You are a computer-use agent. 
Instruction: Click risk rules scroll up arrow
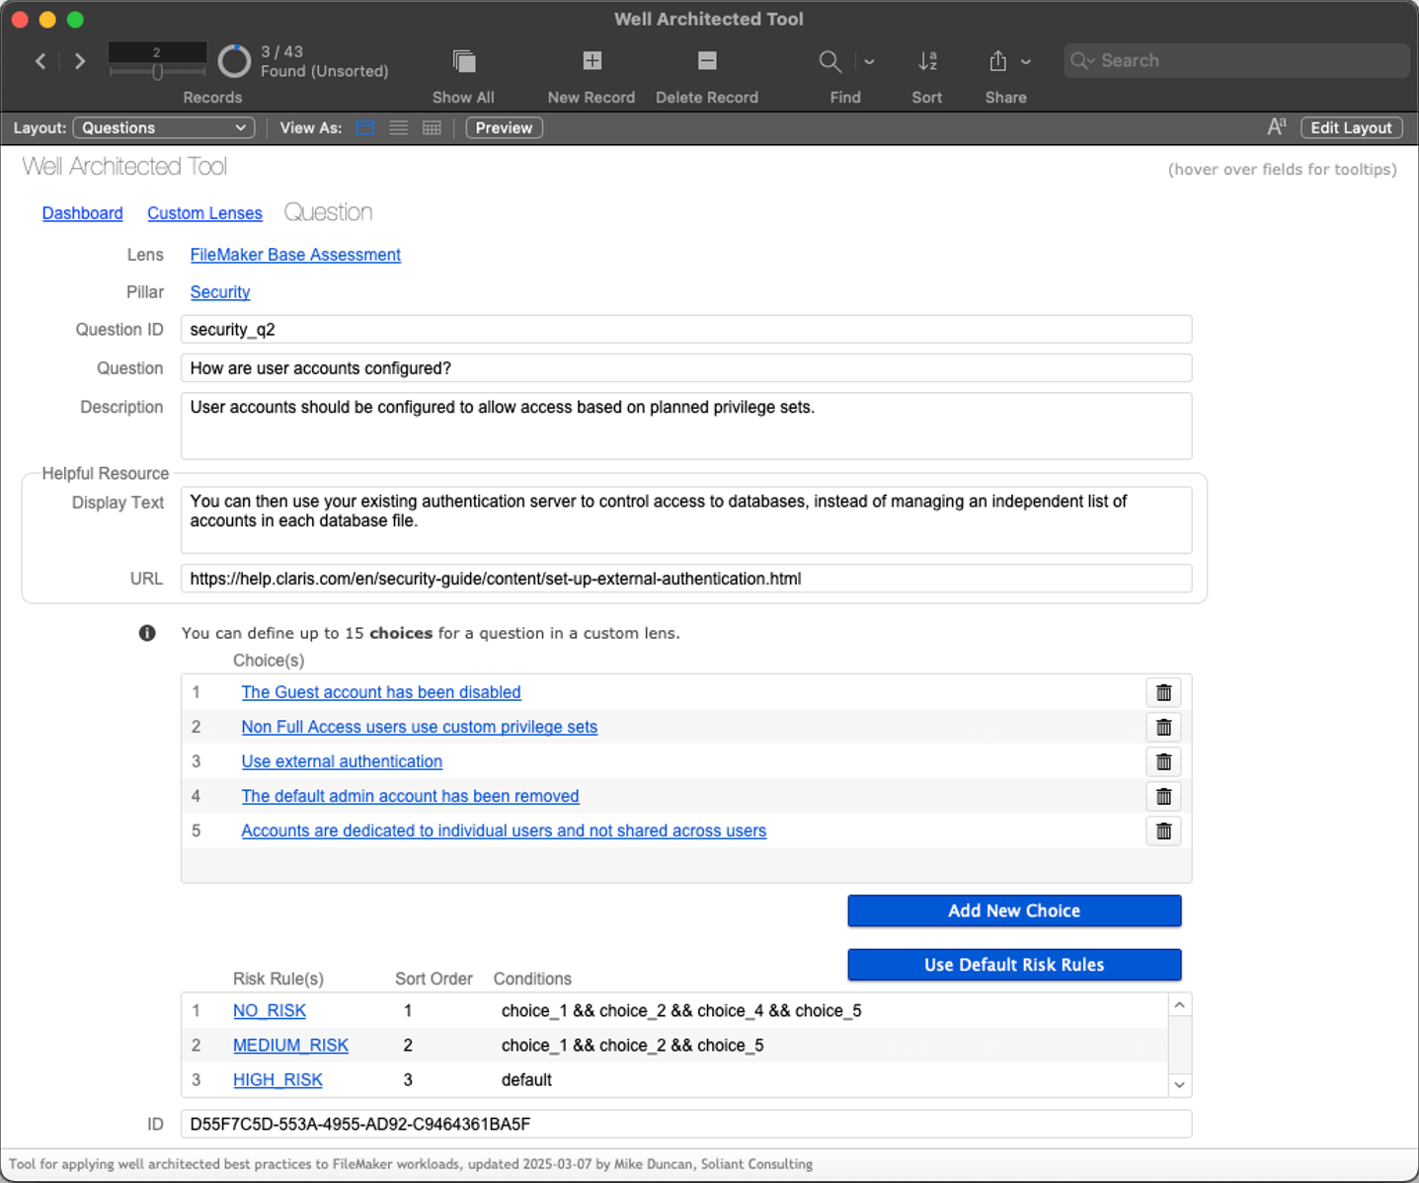tap(1179, 1005)
